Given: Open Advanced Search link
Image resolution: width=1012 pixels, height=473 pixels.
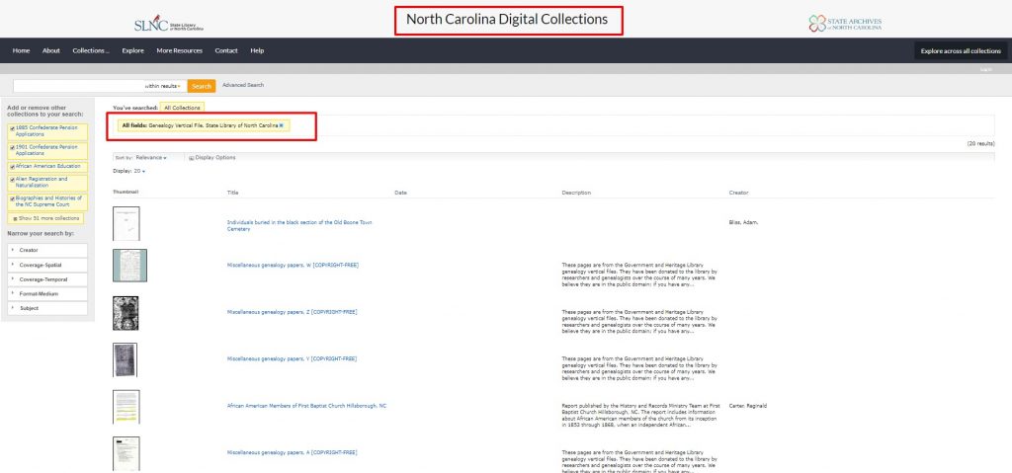Looking at the screenshot, I should (x=243, y=85).
